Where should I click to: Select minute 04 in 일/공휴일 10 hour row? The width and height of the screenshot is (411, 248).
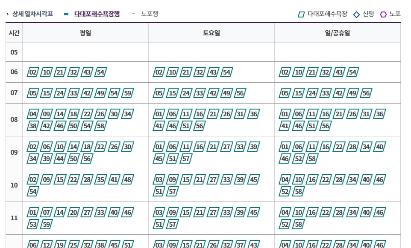(285, 179)
